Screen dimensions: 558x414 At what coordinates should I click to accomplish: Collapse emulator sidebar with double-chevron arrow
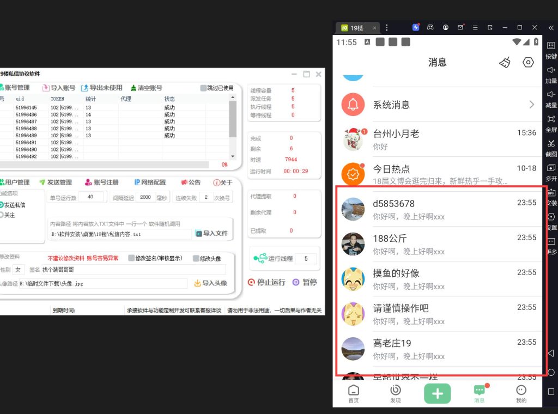click(x=550, y=27)
